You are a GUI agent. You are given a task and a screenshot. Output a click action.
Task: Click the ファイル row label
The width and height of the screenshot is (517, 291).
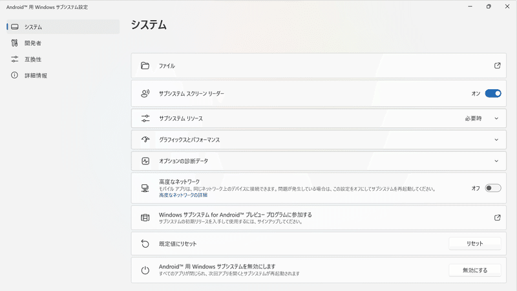pos(167,66)
